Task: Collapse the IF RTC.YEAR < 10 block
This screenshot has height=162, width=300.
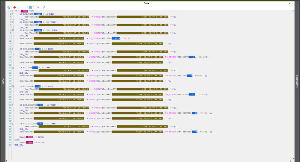Action: click(x=13, y=14)
